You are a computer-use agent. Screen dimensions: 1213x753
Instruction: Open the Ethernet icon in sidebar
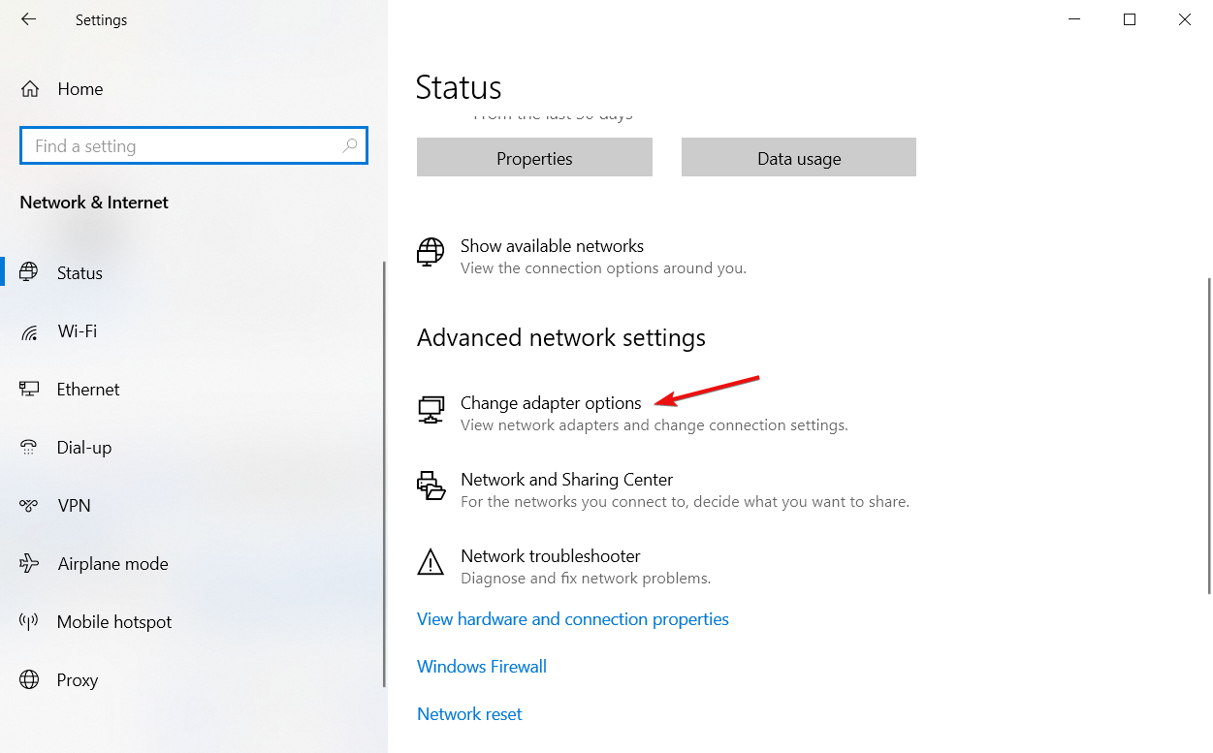click(29, 390)
